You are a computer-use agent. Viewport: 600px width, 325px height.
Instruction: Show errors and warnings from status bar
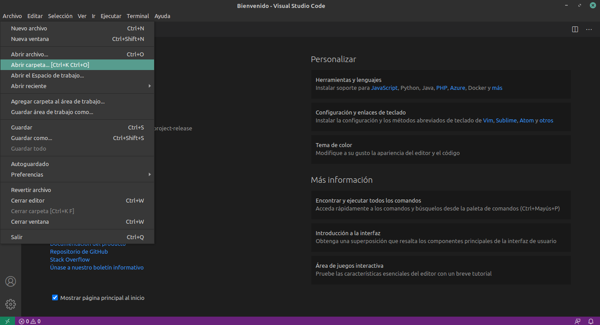[x=30, y=321]
